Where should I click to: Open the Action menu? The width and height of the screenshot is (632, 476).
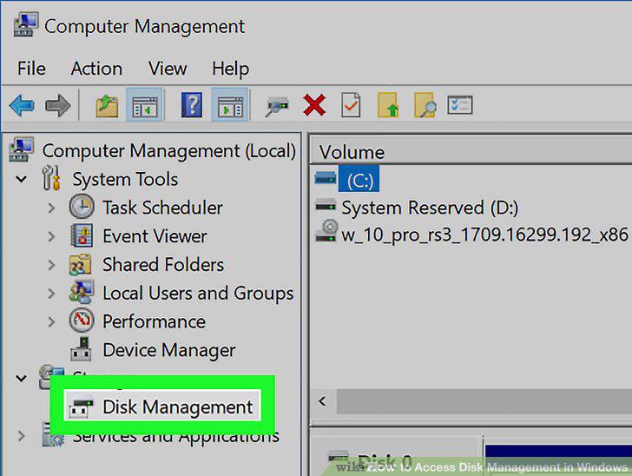(96, 68)
